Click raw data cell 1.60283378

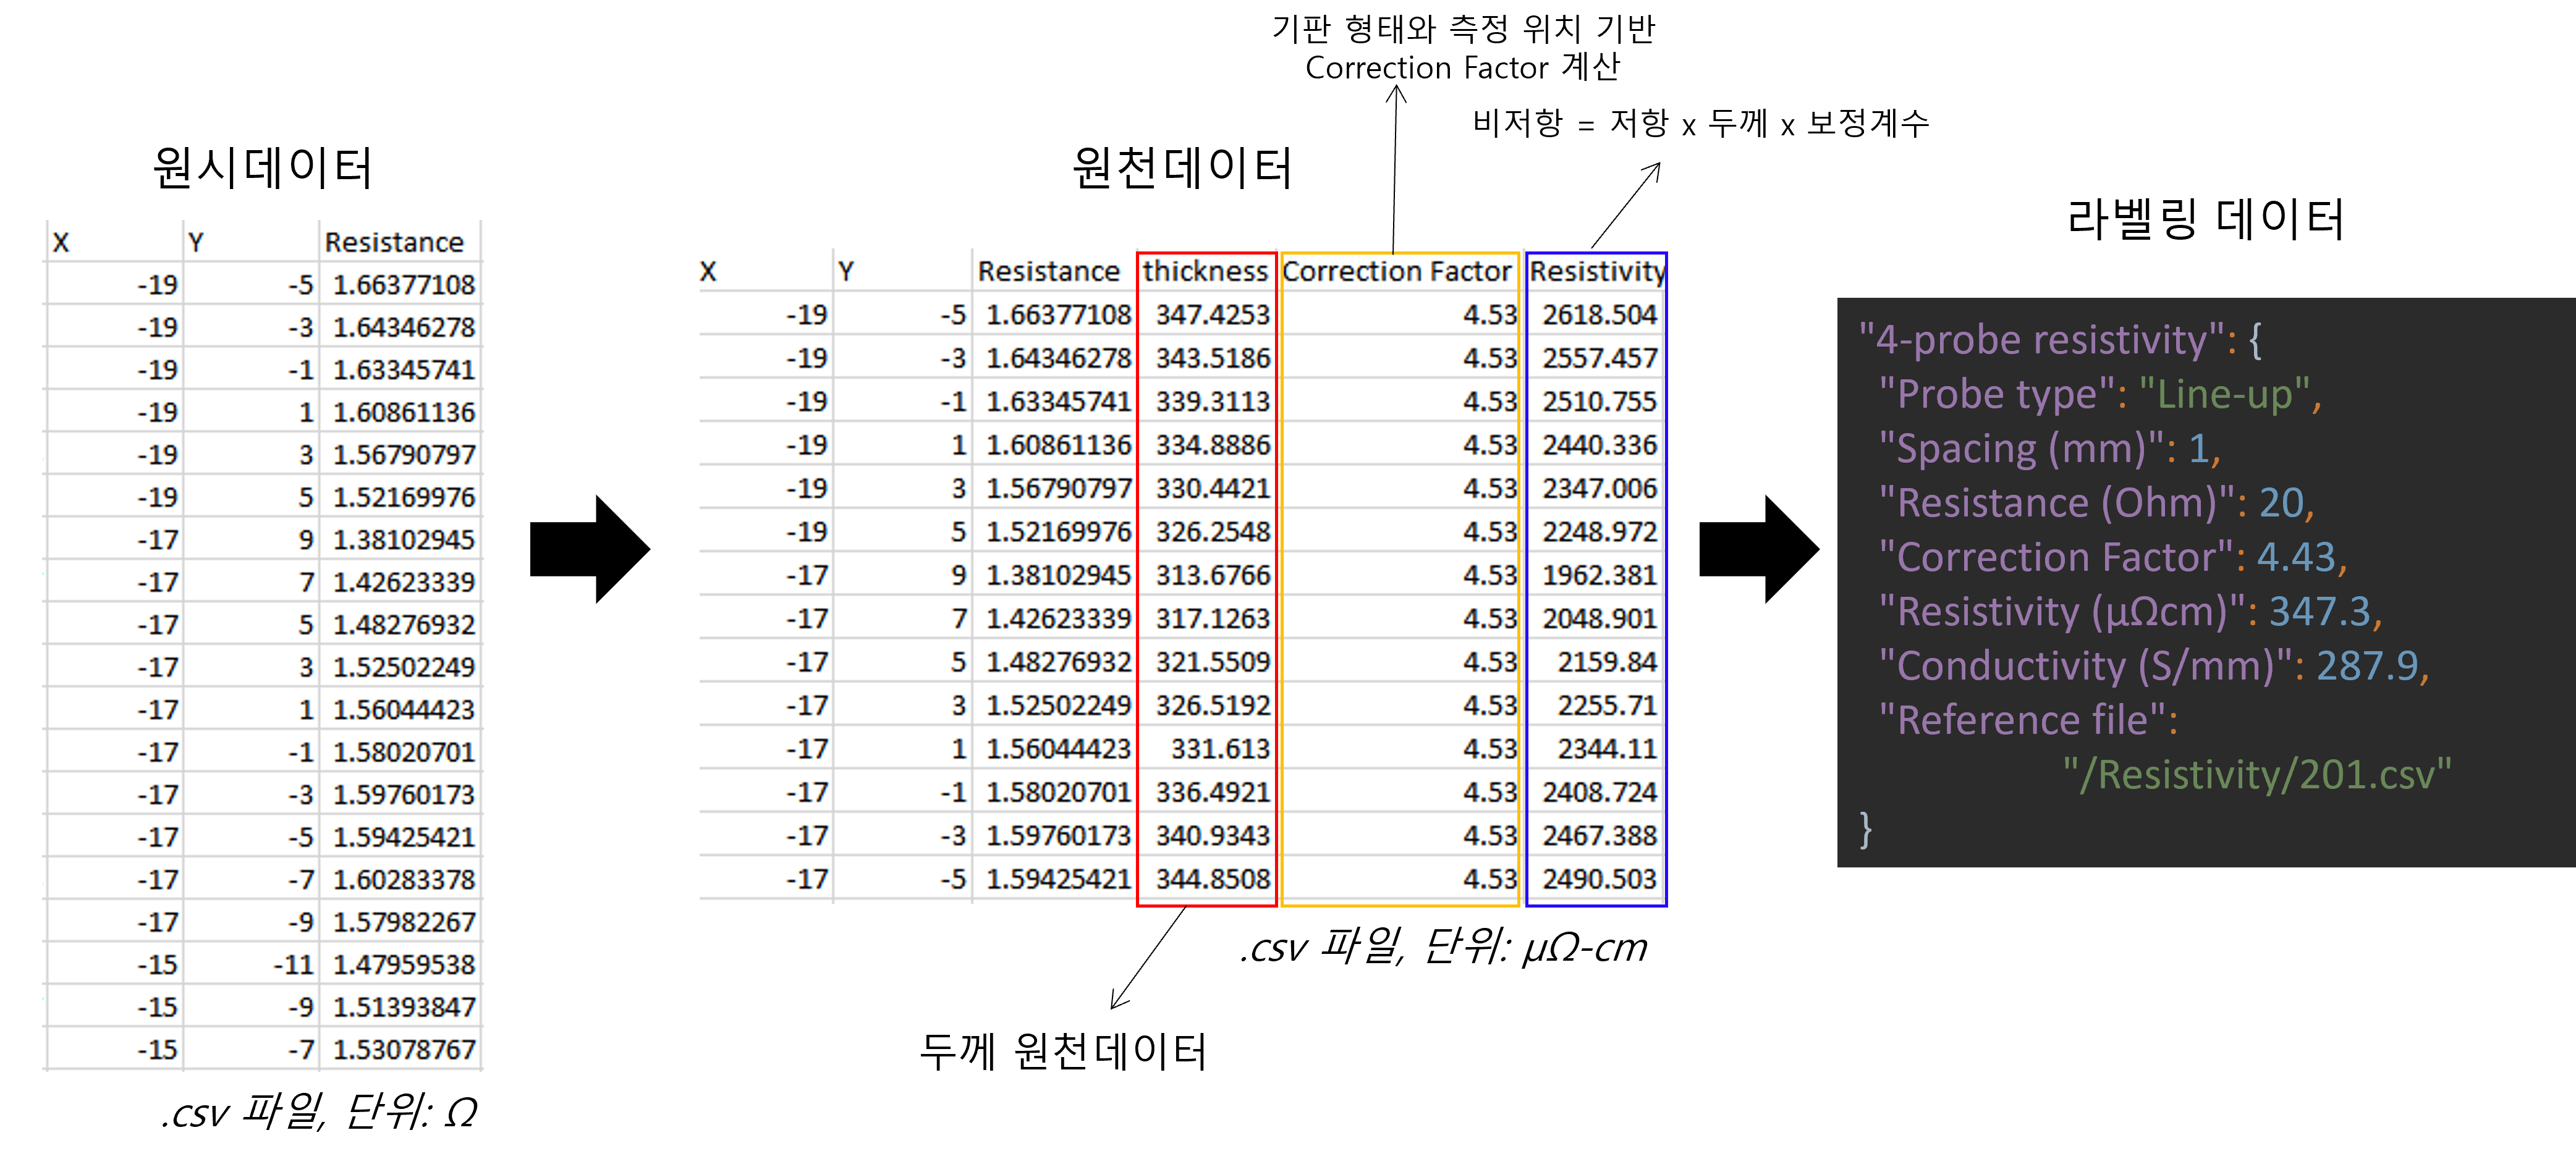404,880
